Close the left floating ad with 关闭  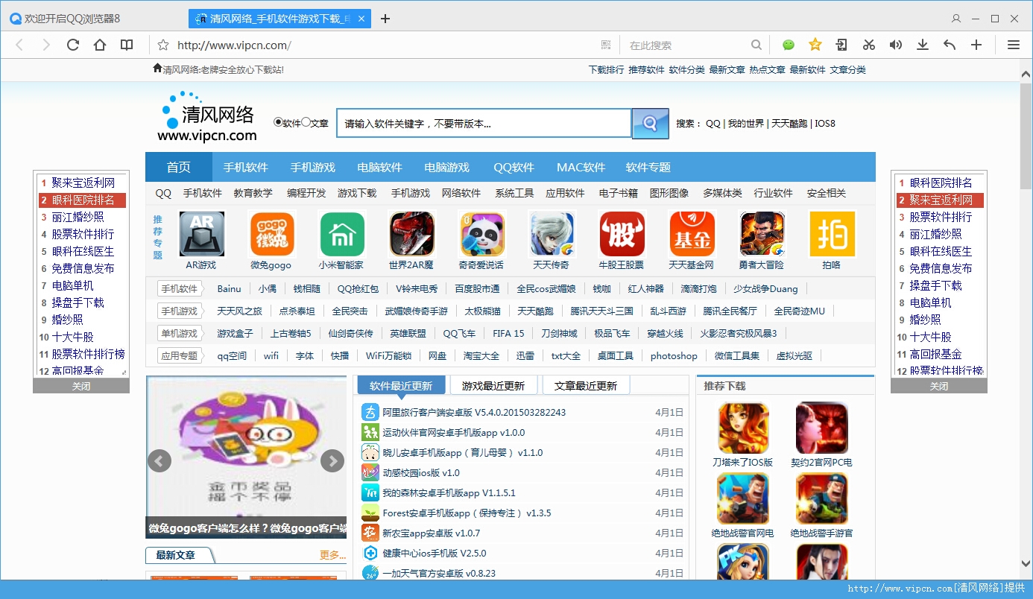[81, 386]
